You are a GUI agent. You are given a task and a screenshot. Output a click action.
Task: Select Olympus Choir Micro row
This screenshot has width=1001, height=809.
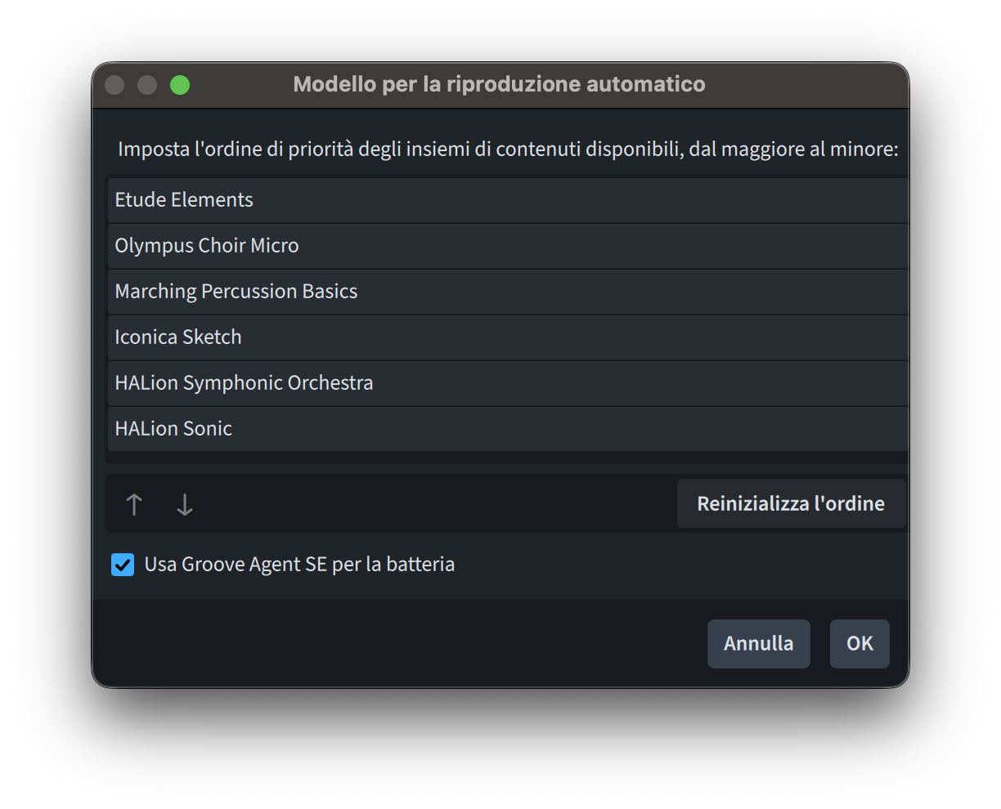click(x=508, y=246)
